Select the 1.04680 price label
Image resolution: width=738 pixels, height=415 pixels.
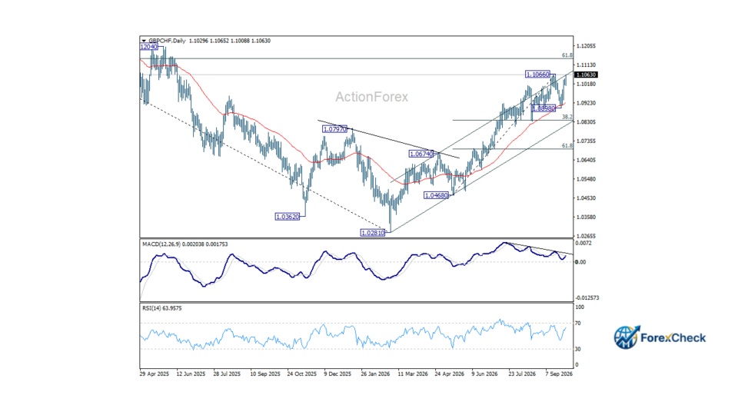437,195
